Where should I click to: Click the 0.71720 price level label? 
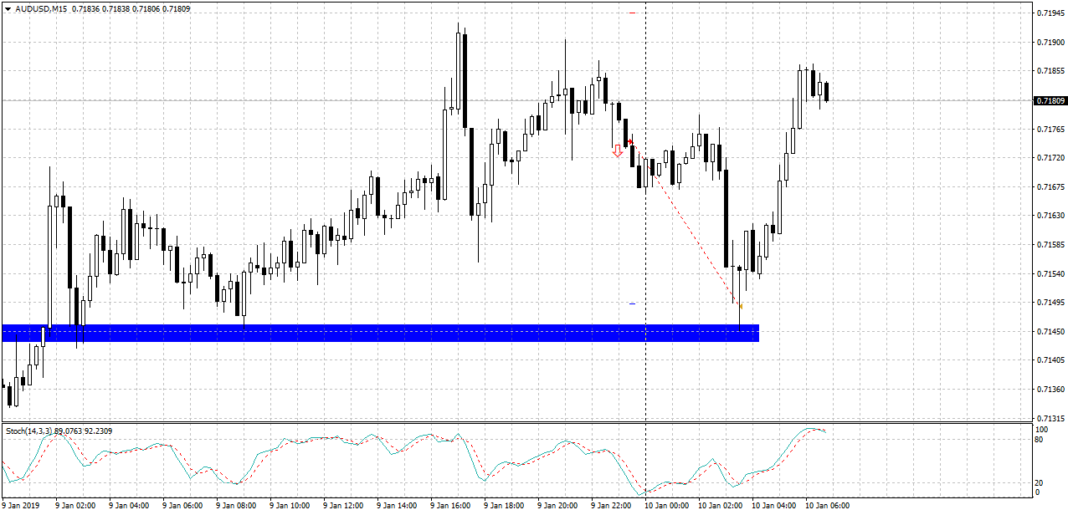point(1051,158)
